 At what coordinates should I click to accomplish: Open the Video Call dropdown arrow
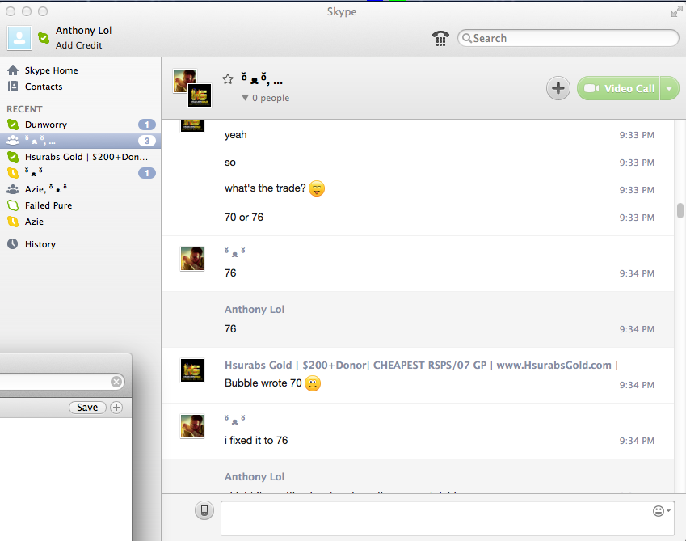coord(669,88)
